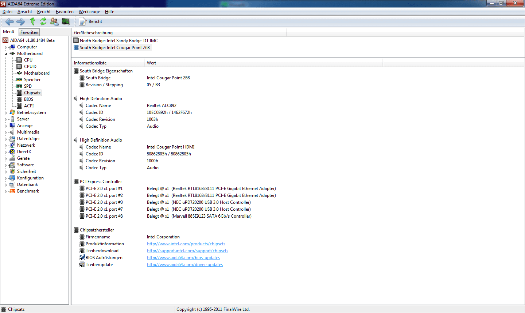Viewport: 525px width, 313px height.
Task: Click the Informationsliste column header
Action: point(108,63)
